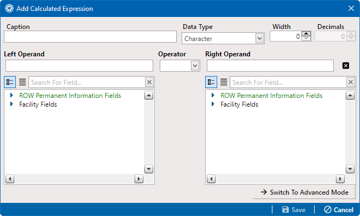
Task: Switch left operand list to grouped view
Action: [x=10, y=82]
